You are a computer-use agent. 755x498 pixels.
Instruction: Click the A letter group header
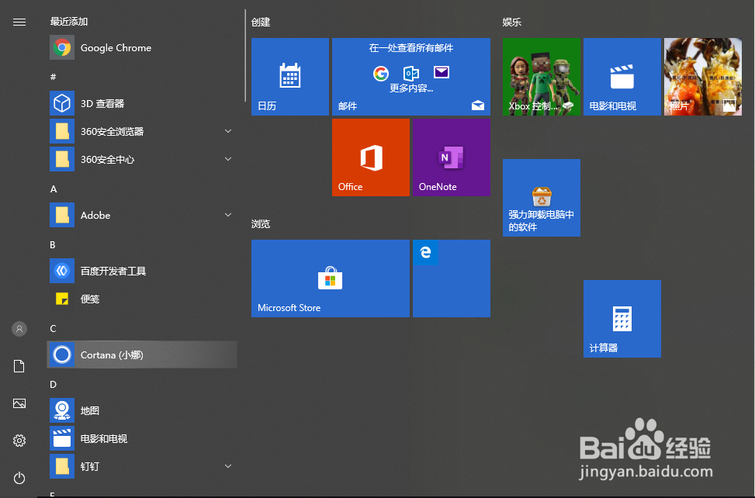click(54, 189)
